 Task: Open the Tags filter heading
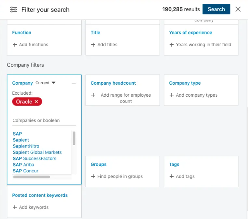pos(174,164)
